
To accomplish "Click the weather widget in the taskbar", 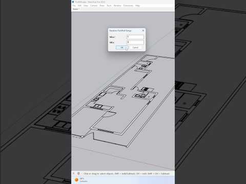I will pyautogui.click(x=81, y=180).
